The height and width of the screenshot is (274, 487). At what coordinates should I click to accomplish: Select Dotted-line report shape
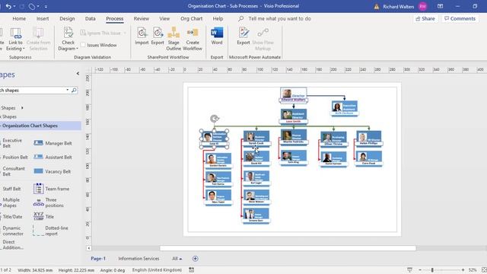tap(50, 231)
